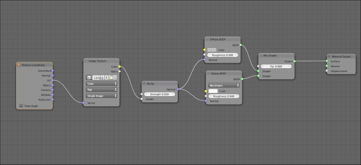Open the Beckmann distribution dropdown in Glossy BSDF
Viewport: 361px width, 165px height.
coord(223,85)
